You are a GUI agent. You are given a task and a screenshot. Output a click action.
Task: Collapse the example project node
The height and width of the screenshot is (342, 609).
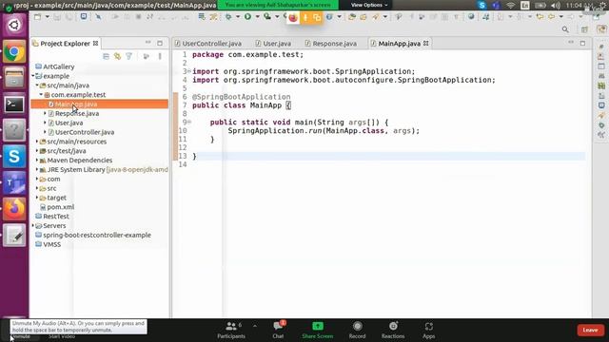click(x=33, y=76)
